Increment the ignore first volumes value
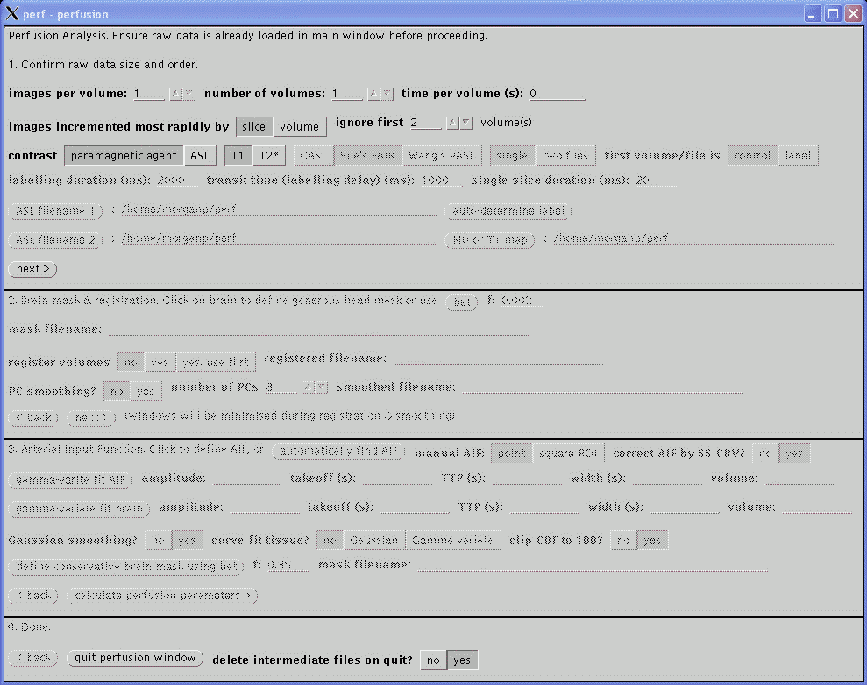Screen dimensions: 867x685 coord(453,124)
